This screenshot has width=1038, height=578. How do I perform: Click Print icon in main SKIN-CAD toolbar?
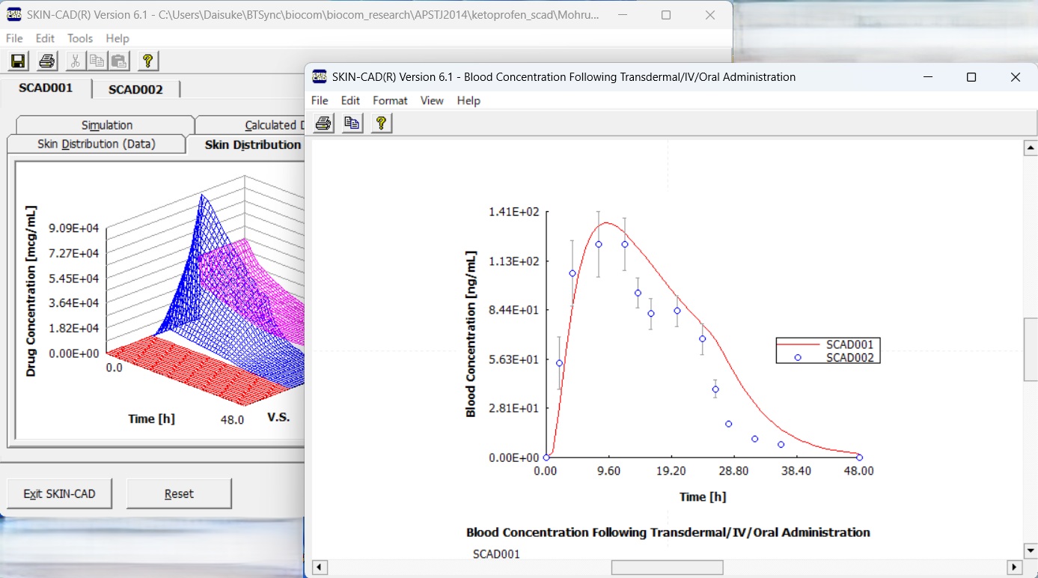point(46,61)
